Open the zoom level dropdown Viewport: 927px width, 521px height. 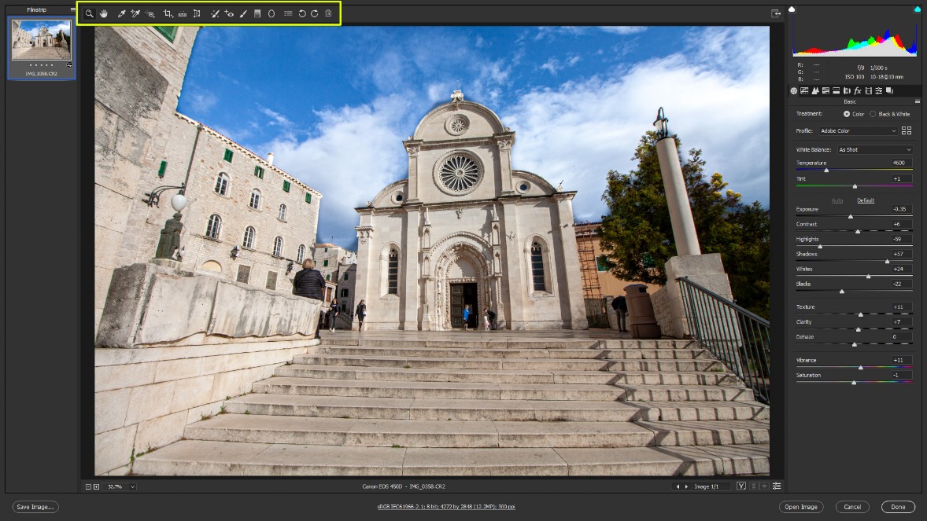click(132, 486)
